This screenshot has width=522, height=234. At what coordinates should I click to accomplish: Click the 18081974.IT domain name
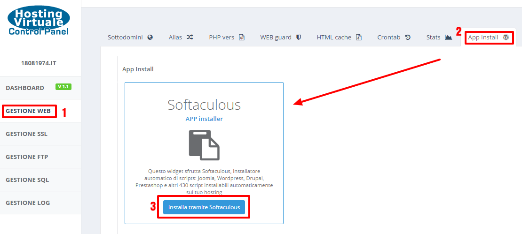coord(39,63)
